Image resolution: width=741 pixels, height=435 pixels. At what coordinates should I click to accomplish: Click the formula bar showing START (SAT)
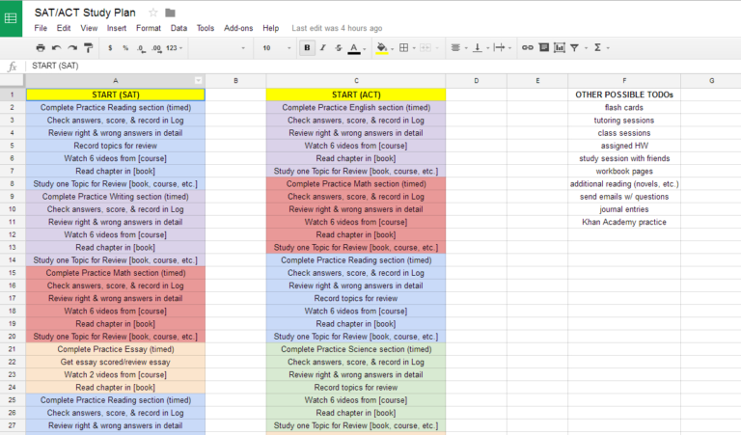coord(383,66)
